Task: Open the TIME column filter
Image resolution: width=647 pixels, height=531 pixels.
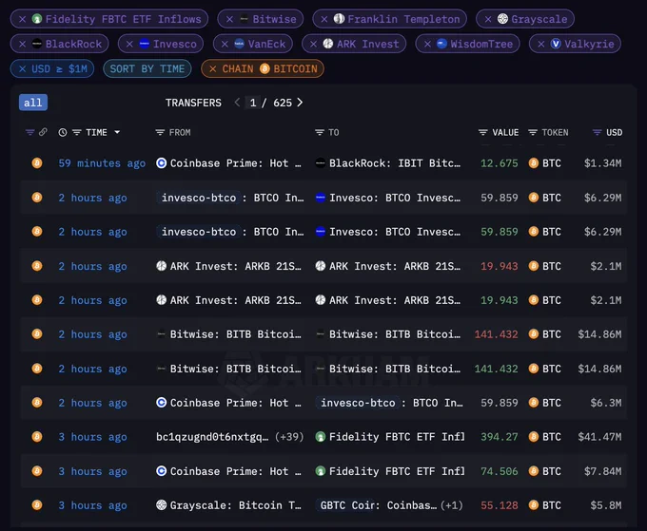Action: (77, 133)
